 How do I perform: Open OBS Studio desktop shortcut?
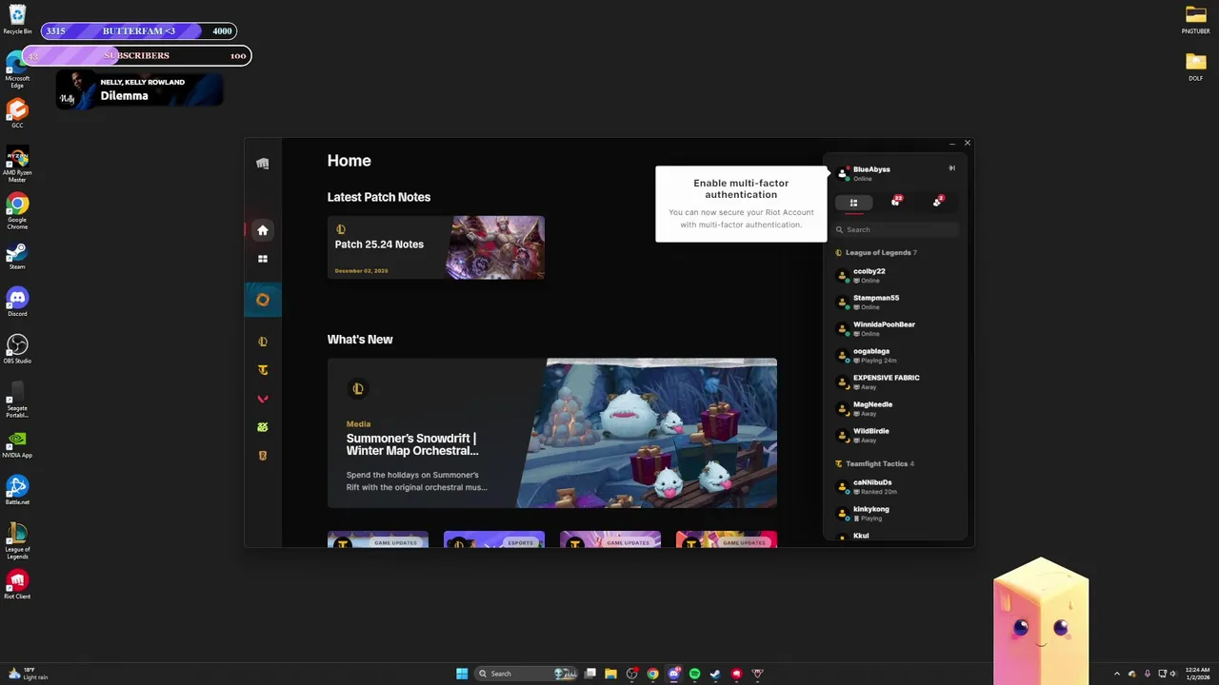point(17,348)
